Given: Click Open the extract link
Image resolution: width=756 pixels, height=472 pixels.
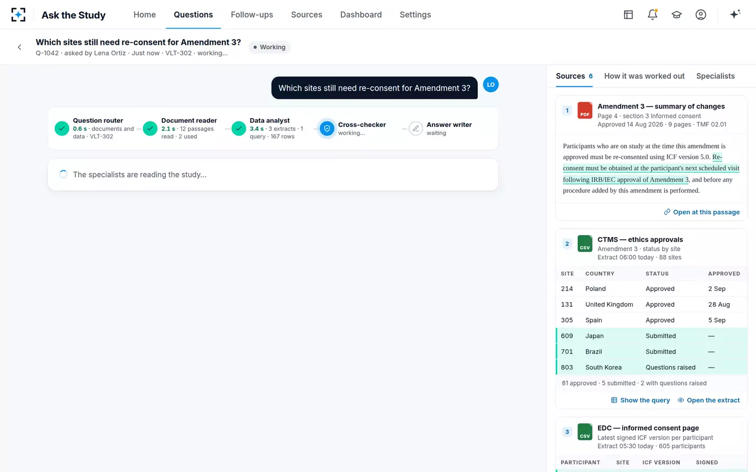Looking at the screenshot, I should (x=709, y=400).
